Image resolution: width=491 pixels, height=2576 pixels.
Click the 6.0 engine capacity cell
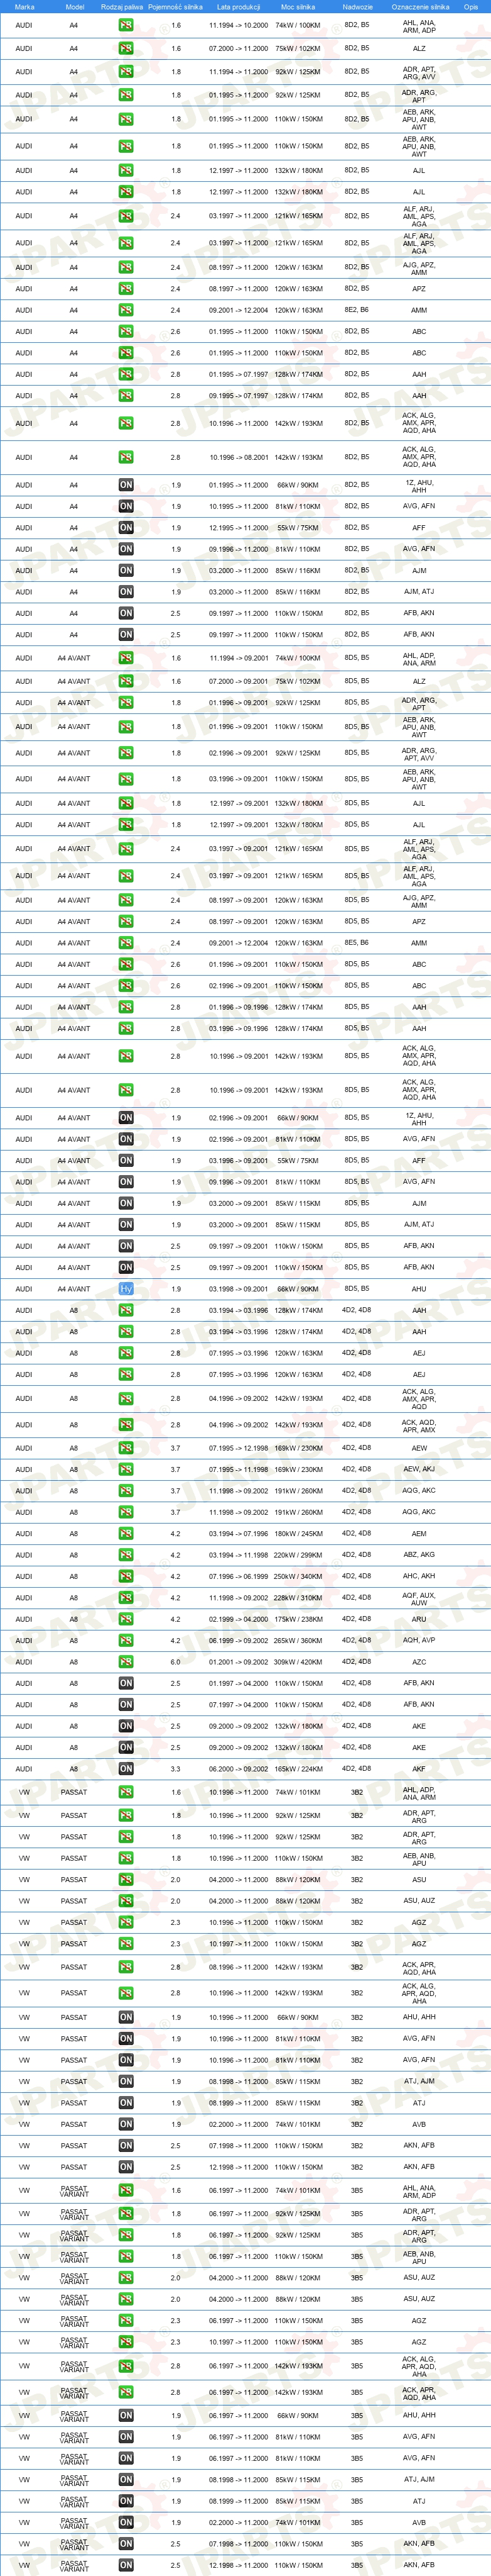176,1662
